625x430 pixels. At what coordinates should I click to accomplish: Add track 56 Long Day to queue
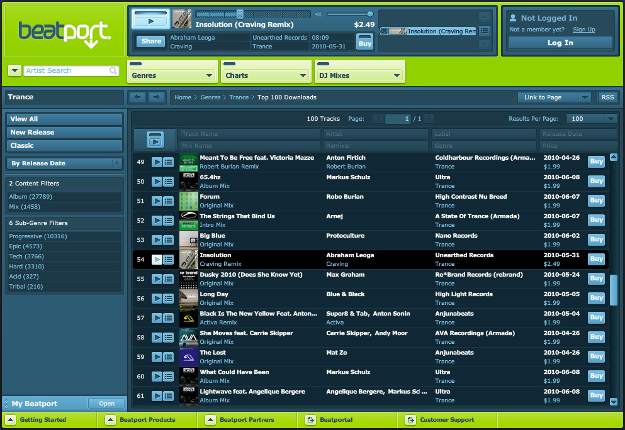[168, 299]
